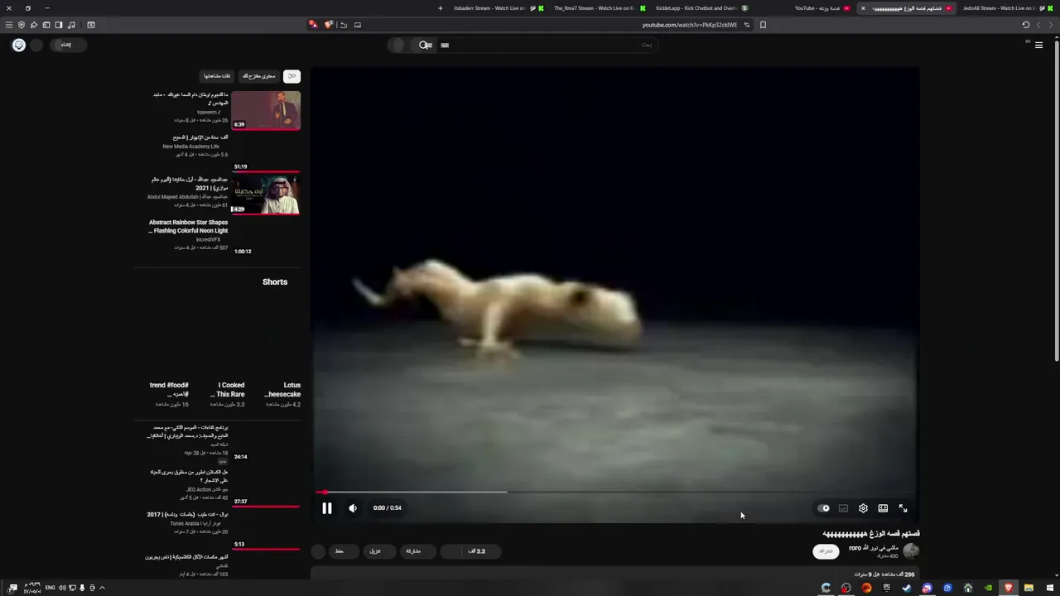
Task: Open the 'Lotus ...heesecake' short
Action: pos(282,390)
